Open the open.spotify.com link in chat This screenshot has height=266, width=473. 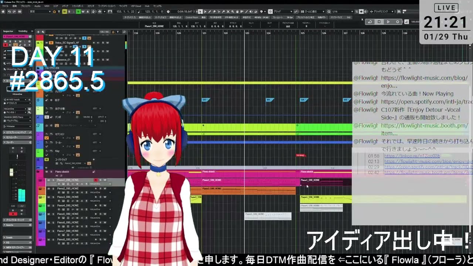427,102
